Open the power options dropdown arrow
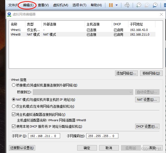The image size is (166, 153). click(x=116, y=5)
